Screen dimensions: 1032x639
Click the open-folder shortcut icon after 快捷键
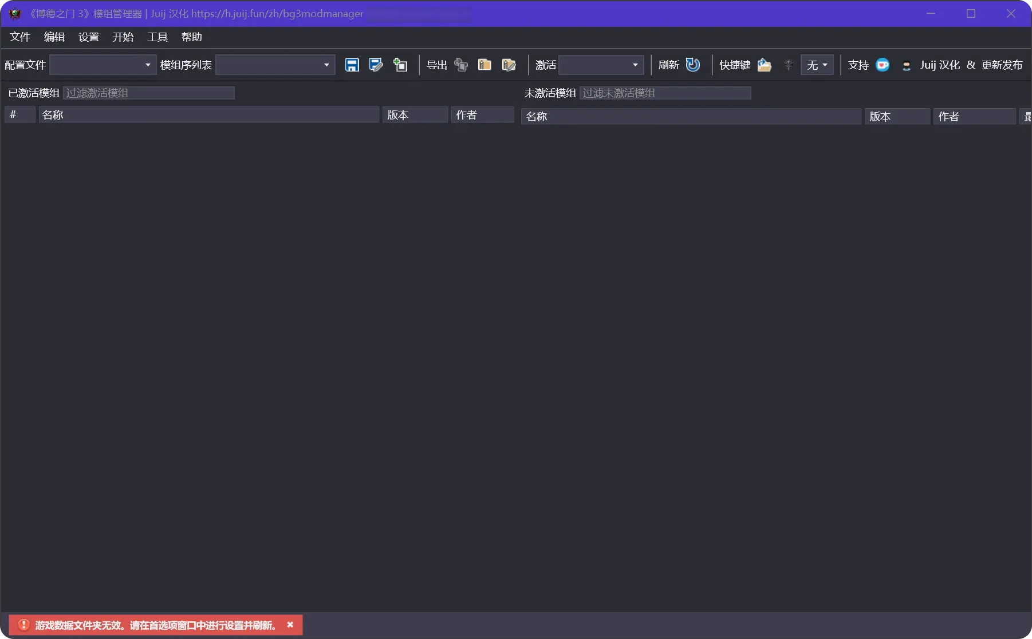[x=764, y=65]
